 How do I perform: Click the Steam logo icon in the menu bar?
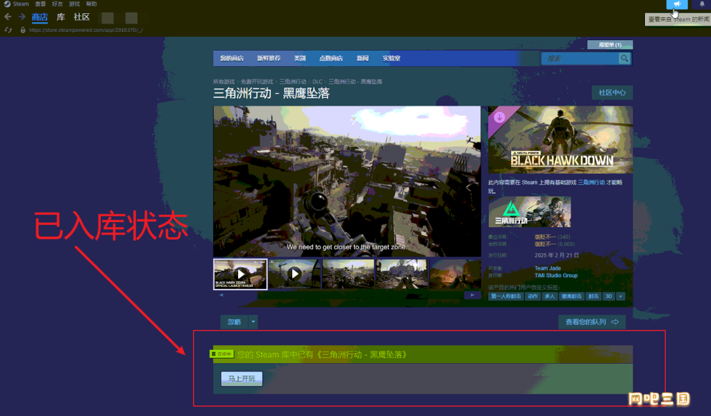[x=7, y=4]
